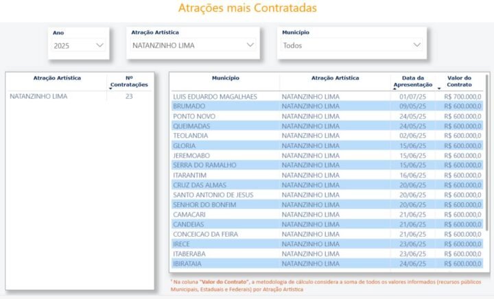Sort right table by Atração Artística header
This screenshot has height=299, width=494.
click(x=336, y=78)
